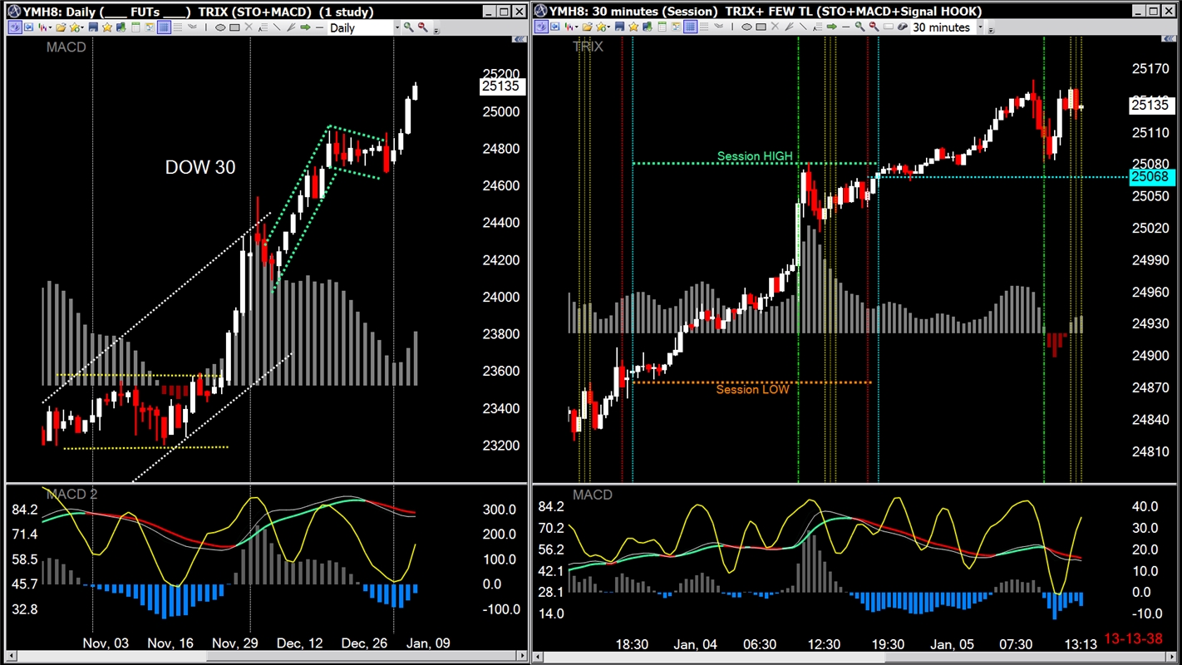
Task: Click the Jan, 05 date on 30 minutes axis
Action: click(952, 644)
